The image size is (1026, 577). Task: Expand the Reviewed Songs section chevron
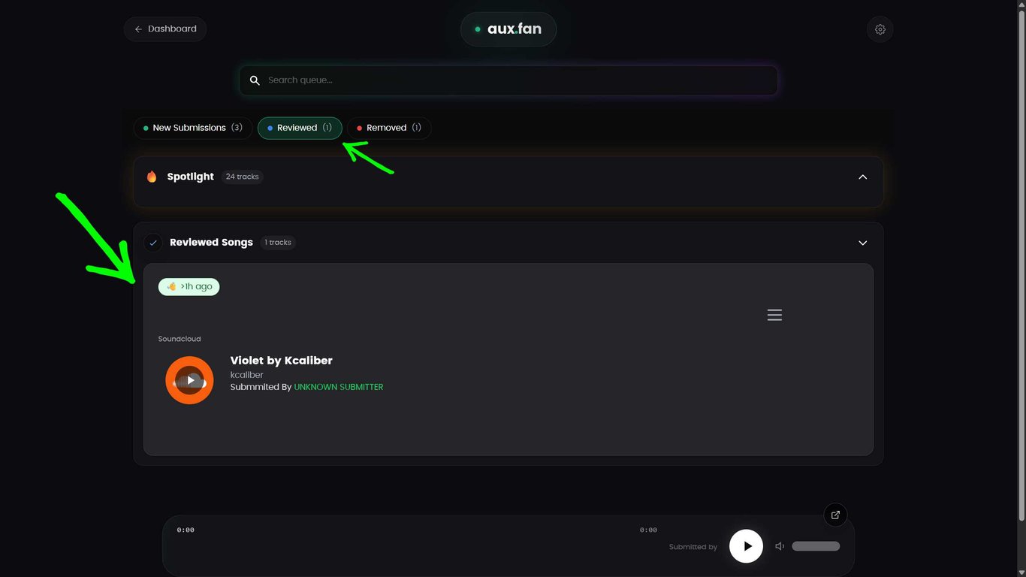coord(862,243)
